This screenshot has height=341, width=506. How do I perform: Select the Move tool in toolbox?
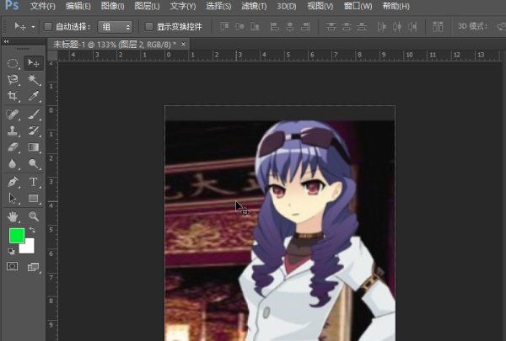[33, 63]
